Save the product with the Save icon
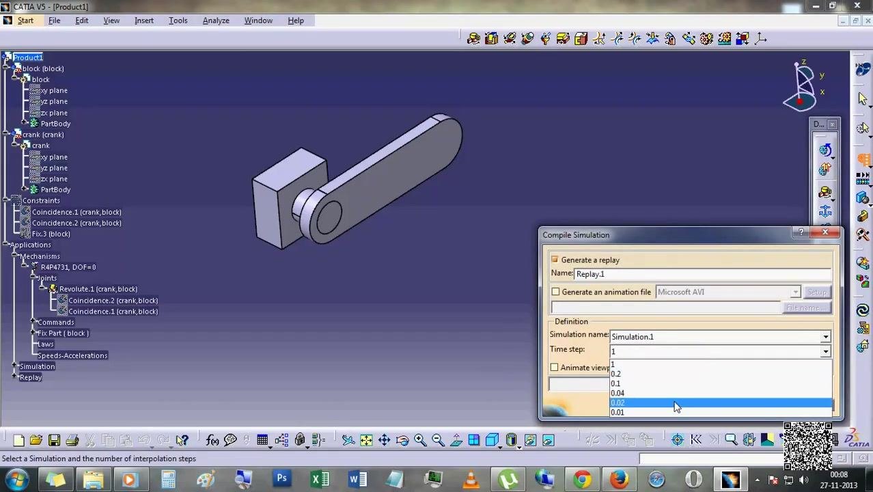Image resolution: width=873 pixels, height=492 pixels. (54, 441)
